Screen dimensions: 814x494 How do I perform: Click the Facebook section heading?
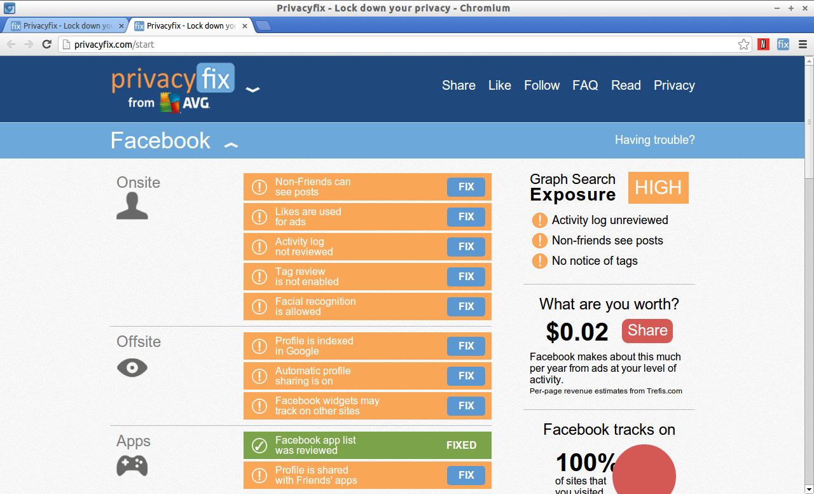tap(160, 141)
